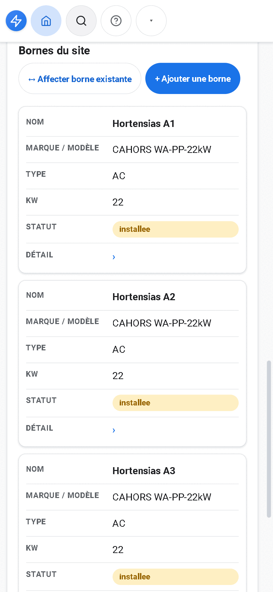Click CAHORS WA-PP-22kW model in Hortensias A2
The image size is (273, 592).
(162, 323)
